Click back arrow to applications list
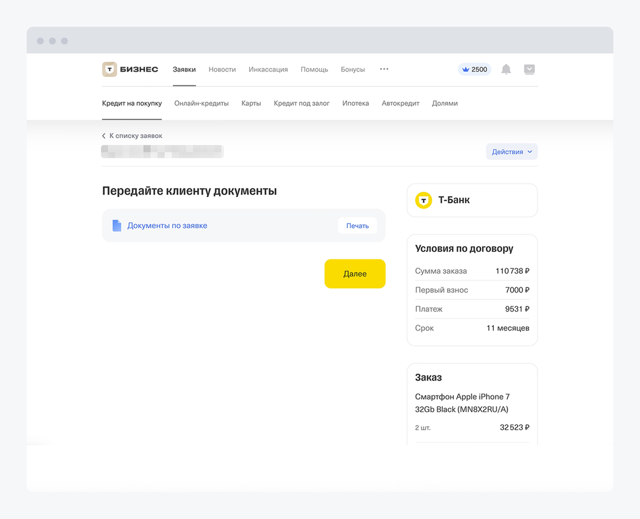The width and height of the screenshot is (640, 519). pos(104,136)
